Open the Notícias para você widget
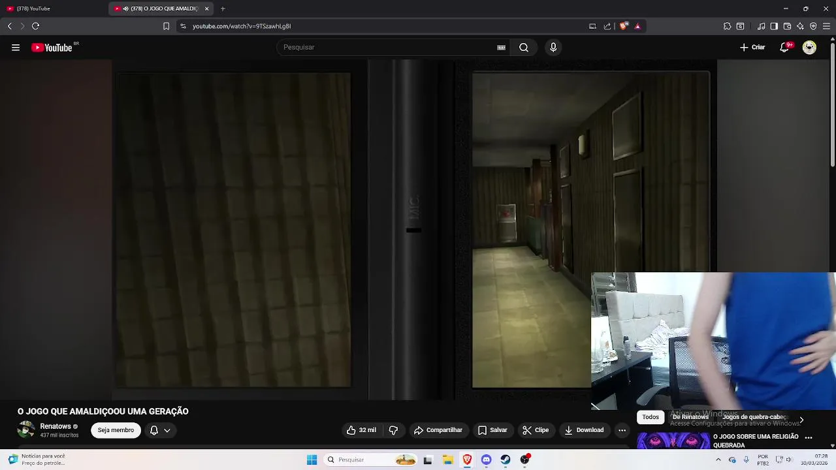 (37, 460)
